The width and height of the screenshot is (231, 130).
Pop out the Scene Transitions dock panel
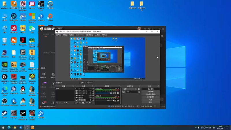coord(139,86)
